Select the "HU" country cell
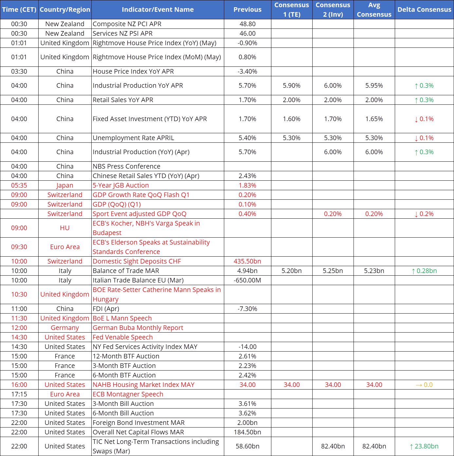This screenshot has height=456, width=454. click(x=65, y=228)
